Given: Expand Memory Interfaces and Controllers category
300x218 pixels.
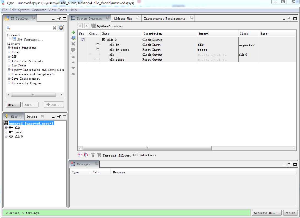Looking at the screenshot, I should [x=9, y=69].
